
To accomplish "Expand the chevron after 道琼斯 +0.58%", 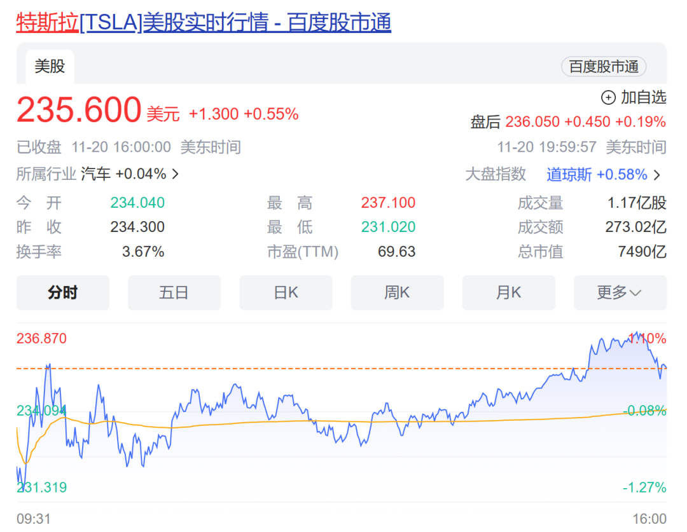I will [656, 175].
